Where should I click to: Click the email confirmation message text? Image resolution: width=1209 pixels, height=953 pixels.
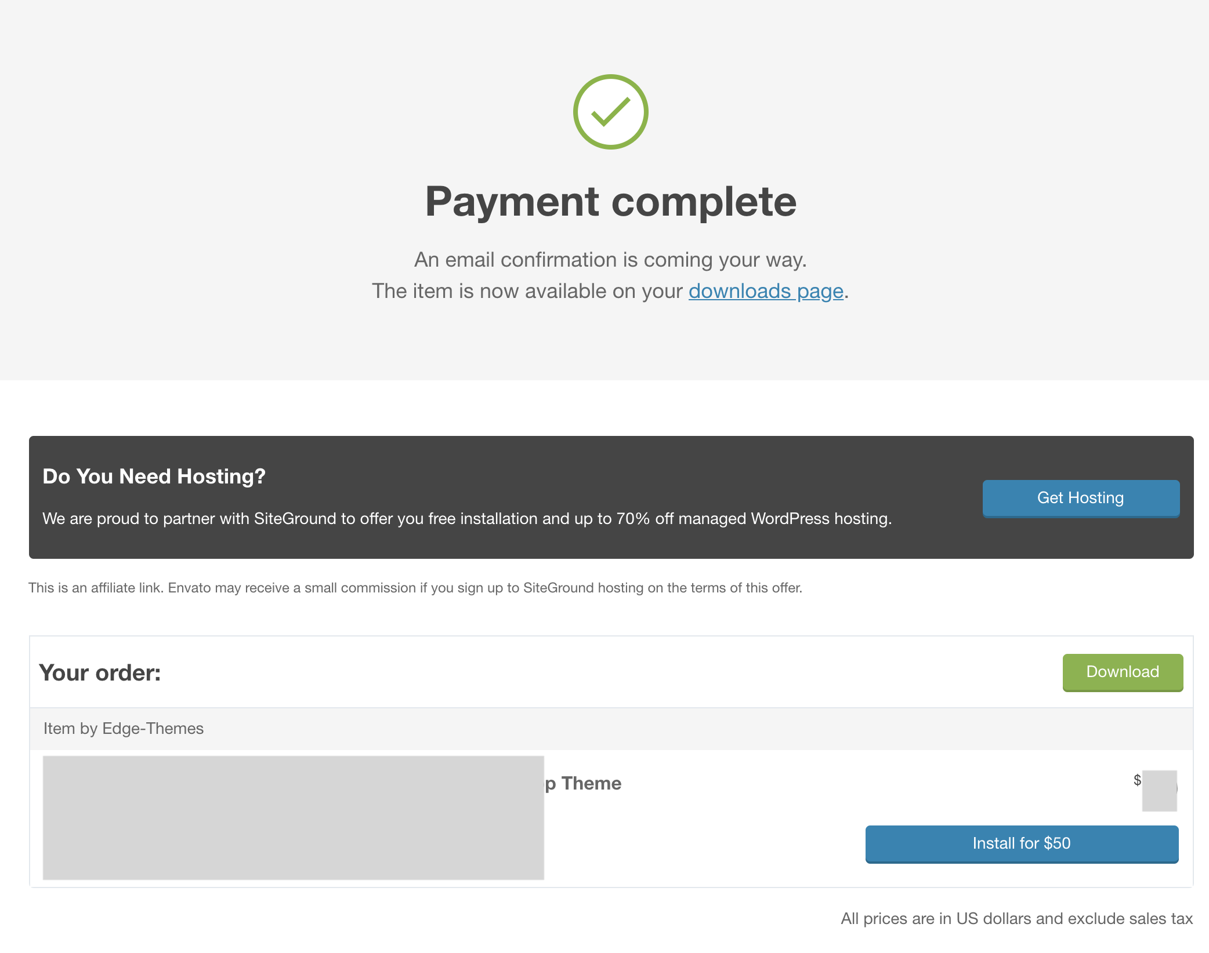tap(610, 260)
